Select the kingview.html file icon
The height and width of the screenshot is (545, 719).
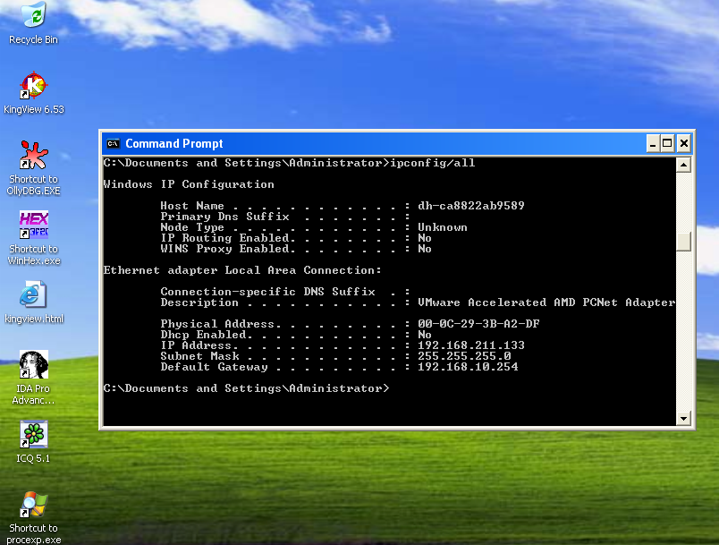tap(33, 294)
